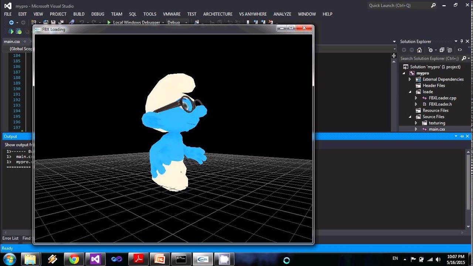Select the Header Files folder
The width and height of the screenshot is (473, 266).
pyautogui.click(x=434, y=85)
